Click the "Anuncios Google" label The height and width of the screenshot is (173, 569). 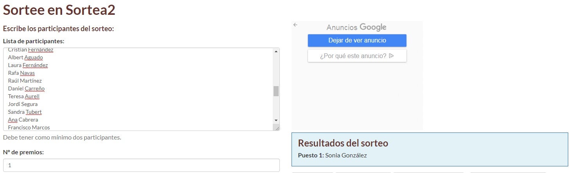click(x=356, y=27)
